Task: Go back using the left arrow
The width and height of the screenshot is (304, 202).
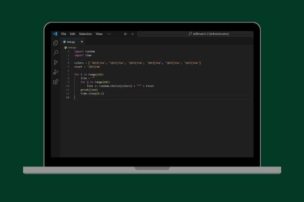Action: (x=126, y=34)
